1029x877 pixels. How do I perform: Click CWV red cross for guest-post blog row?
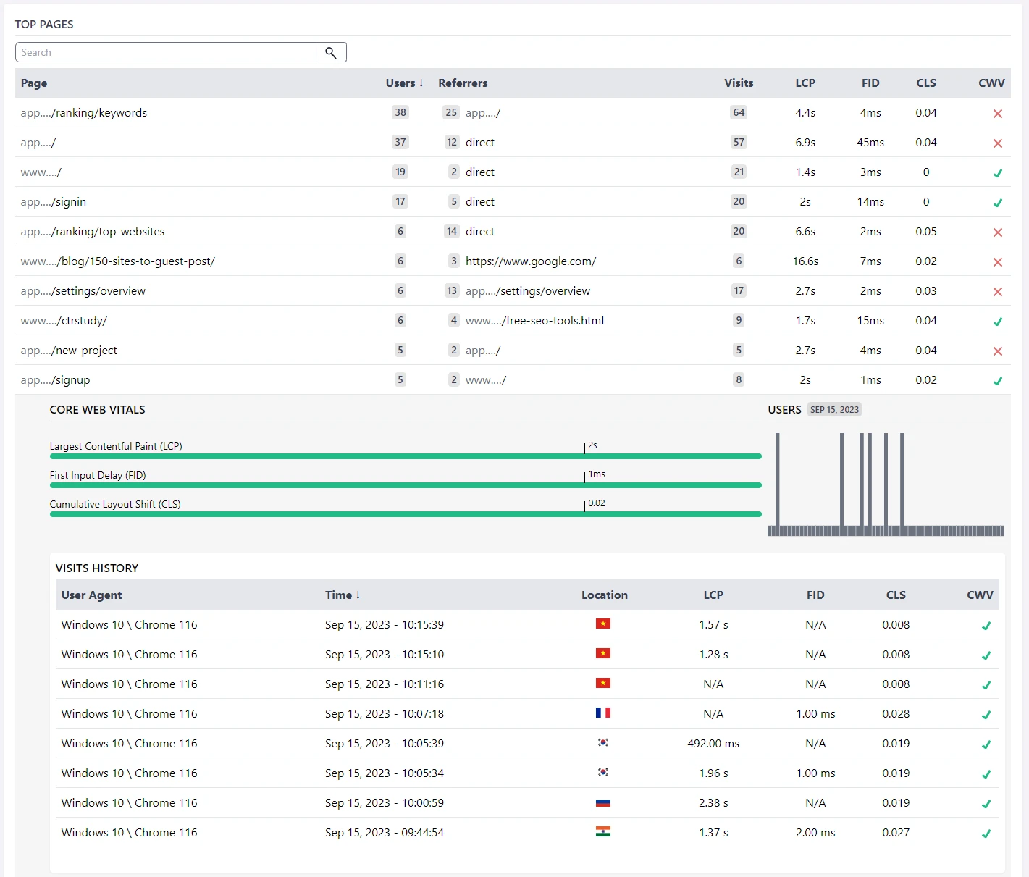pyautogui.click(x=998, y=262)
